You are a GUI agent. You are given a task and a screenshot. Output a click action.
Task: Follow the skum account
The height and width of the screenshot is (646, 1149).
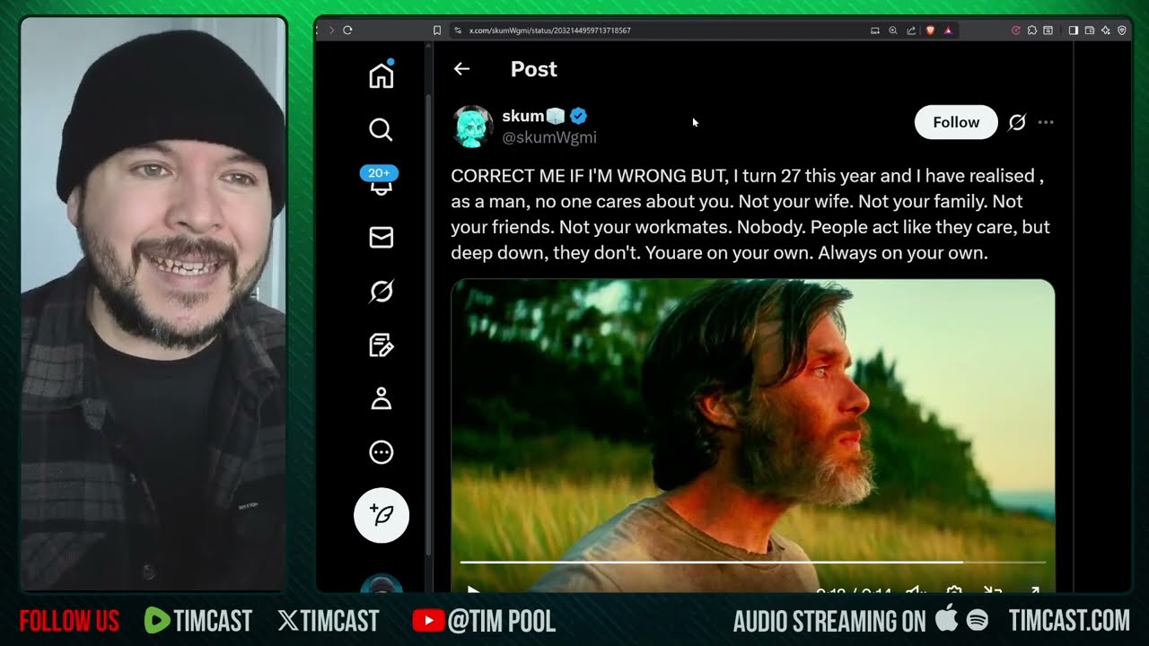(x=955, y=123)
